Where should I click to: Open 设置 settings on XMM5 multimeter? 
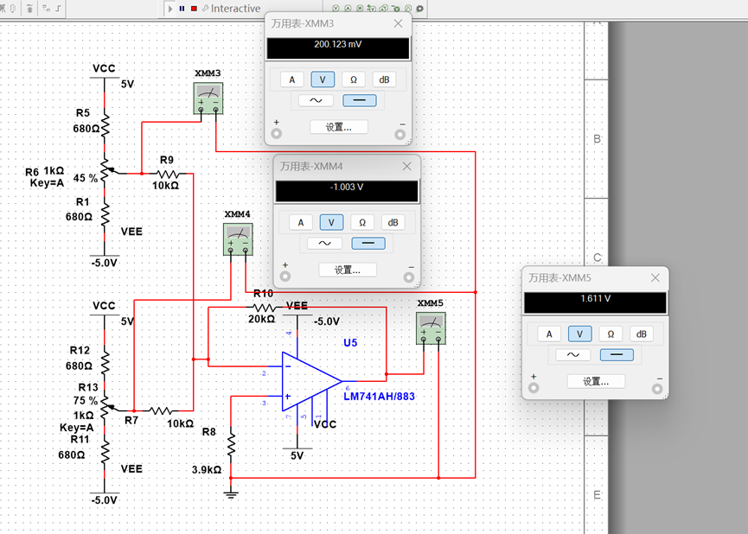[595, 382]
